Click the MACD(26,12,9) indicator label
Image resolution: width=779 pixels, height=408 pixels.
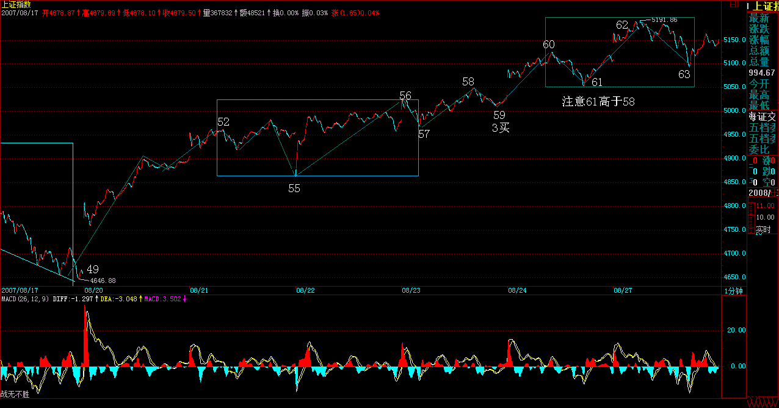[24, 299]
